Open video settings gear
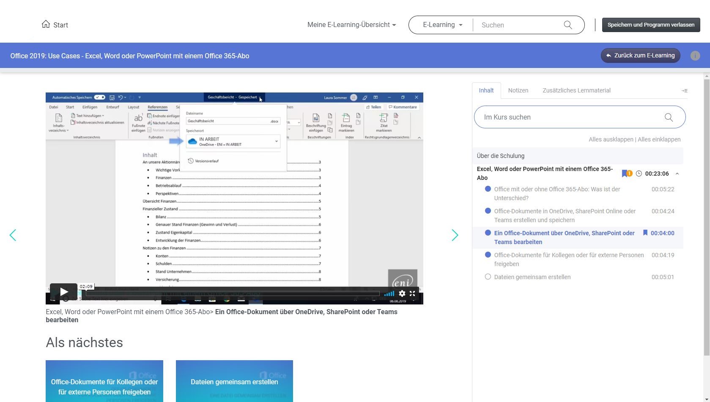The height and width of the screenshot is (402, 710). [x=402, y=293]
